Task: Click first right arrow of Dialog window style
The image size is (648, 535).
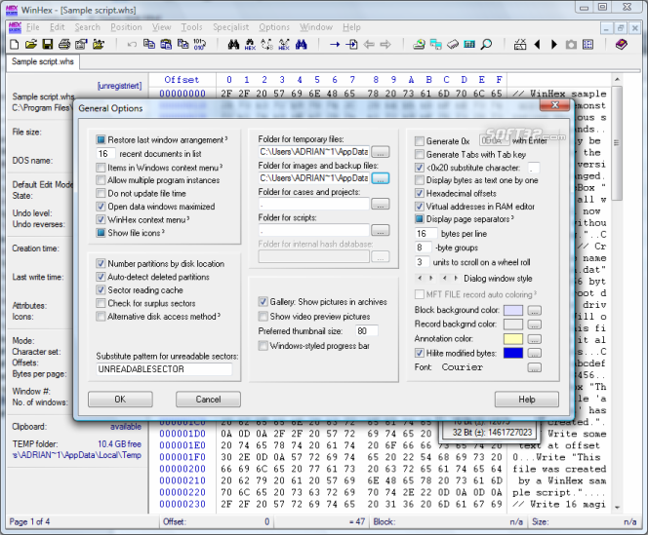Action: (430, 279)
